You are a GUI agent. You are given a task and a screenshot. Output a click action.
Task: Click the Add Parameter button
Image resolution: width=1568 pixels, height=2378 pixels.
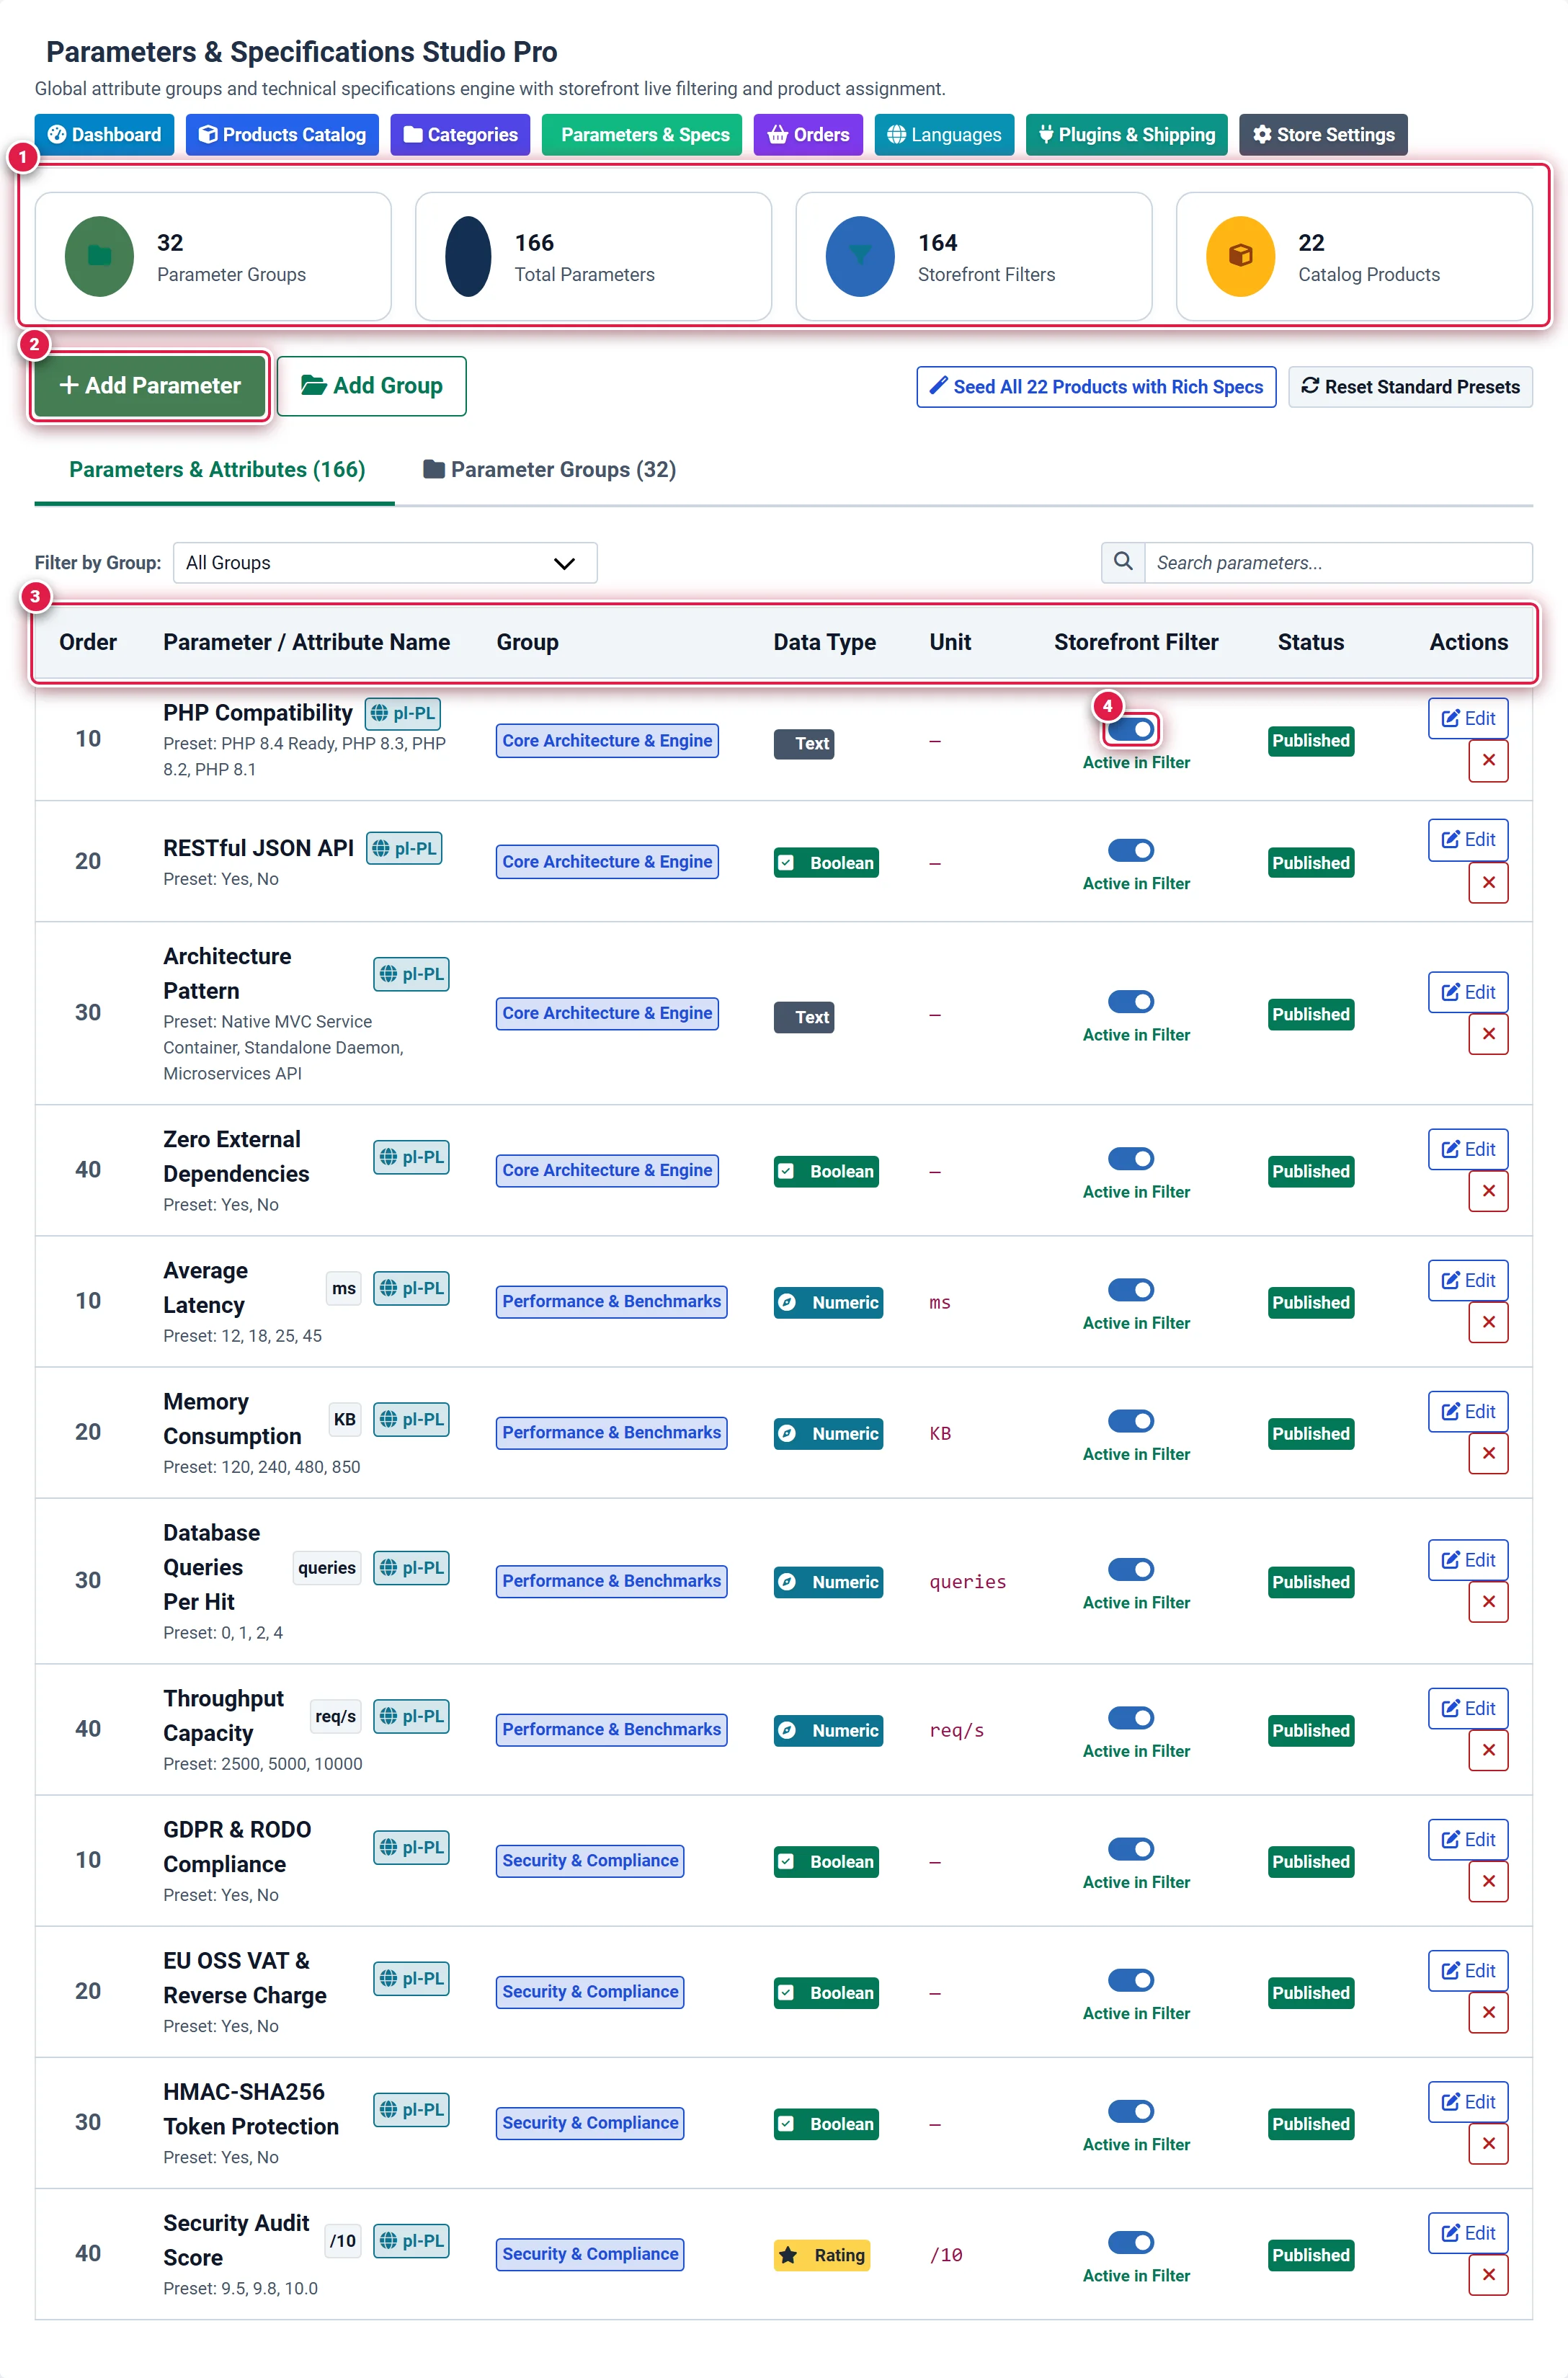click(x=150, y=385)
